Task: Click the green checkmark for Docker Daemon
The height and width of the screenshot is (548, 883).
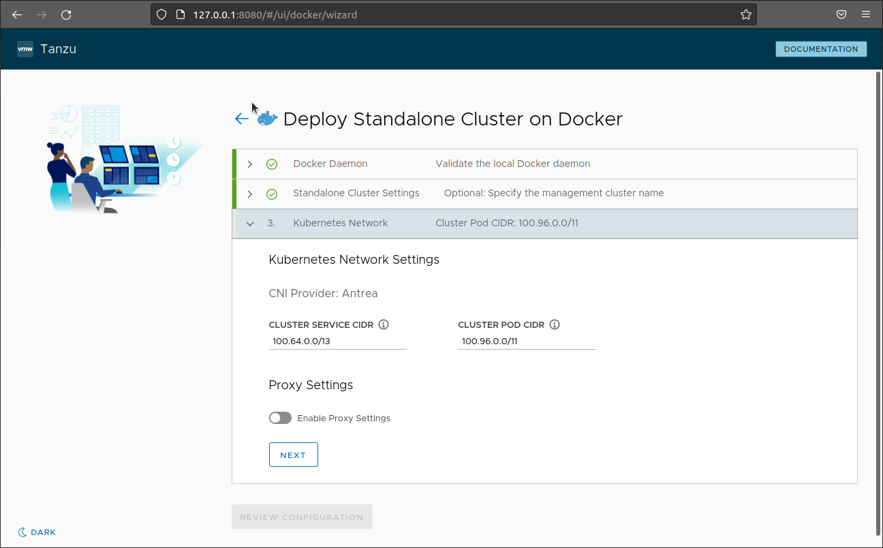Action: pyautogui.click(x=272, y=164)
